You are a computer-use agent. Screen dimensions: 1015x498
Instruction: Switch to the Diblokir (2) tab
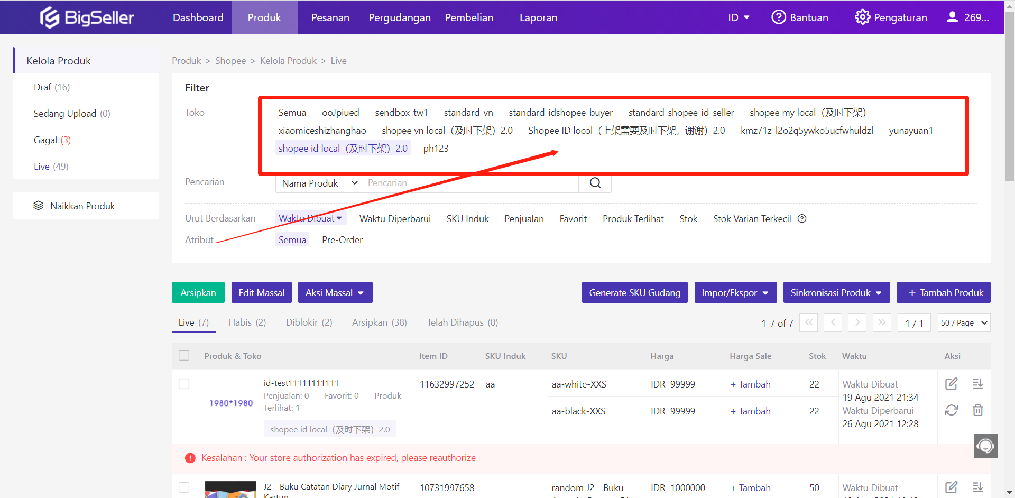(x=309, y=322)
